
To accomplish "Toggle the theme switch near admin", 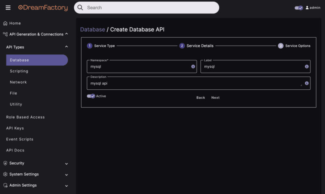I will [299, 8].
